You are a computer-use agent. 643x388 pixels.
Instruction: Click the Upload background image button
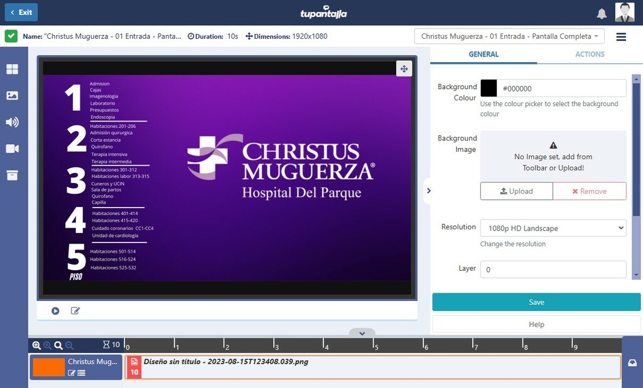pos(516,191)
